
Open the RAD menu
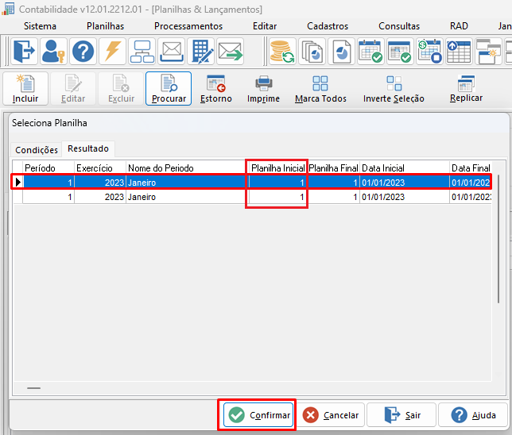tap(459, 26)
